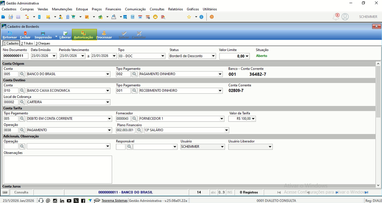Open the notifications bell icon
This screenshot has height=203, width=382.
(336, 17)
